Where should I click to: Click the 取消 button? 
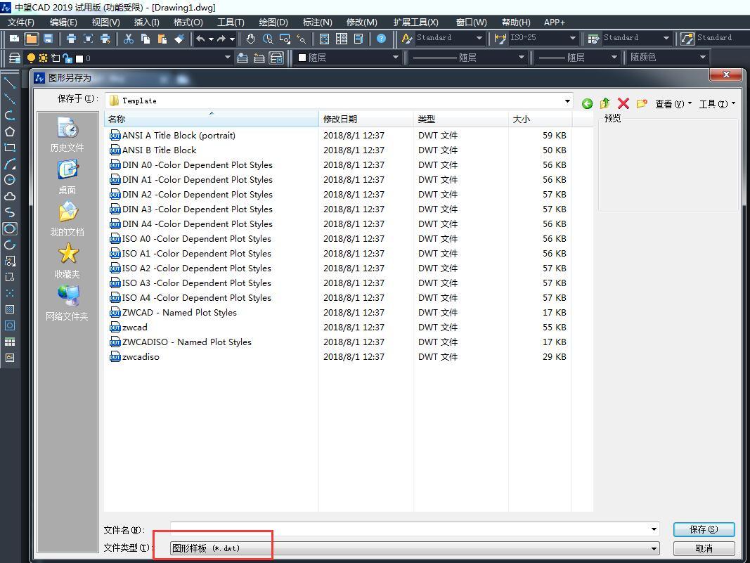pyautogui.click(x=704, y=548)
